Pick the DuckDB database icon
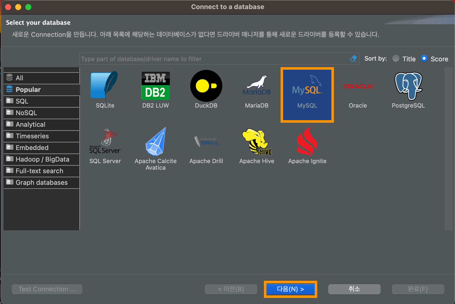This screenshot has width=455, height=304. coord(206,86)
